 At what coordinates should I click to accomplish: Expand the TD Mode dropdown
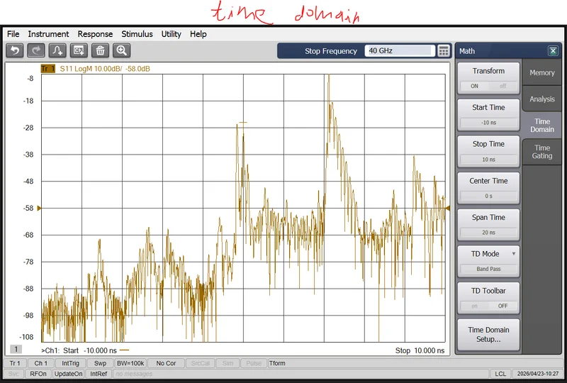coord(488,254)
